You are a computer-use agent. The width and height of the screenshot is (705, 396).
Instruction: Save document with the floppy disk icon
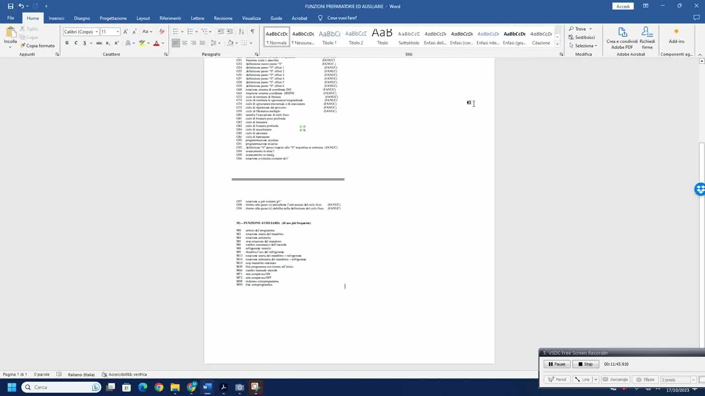pos(10,6)
